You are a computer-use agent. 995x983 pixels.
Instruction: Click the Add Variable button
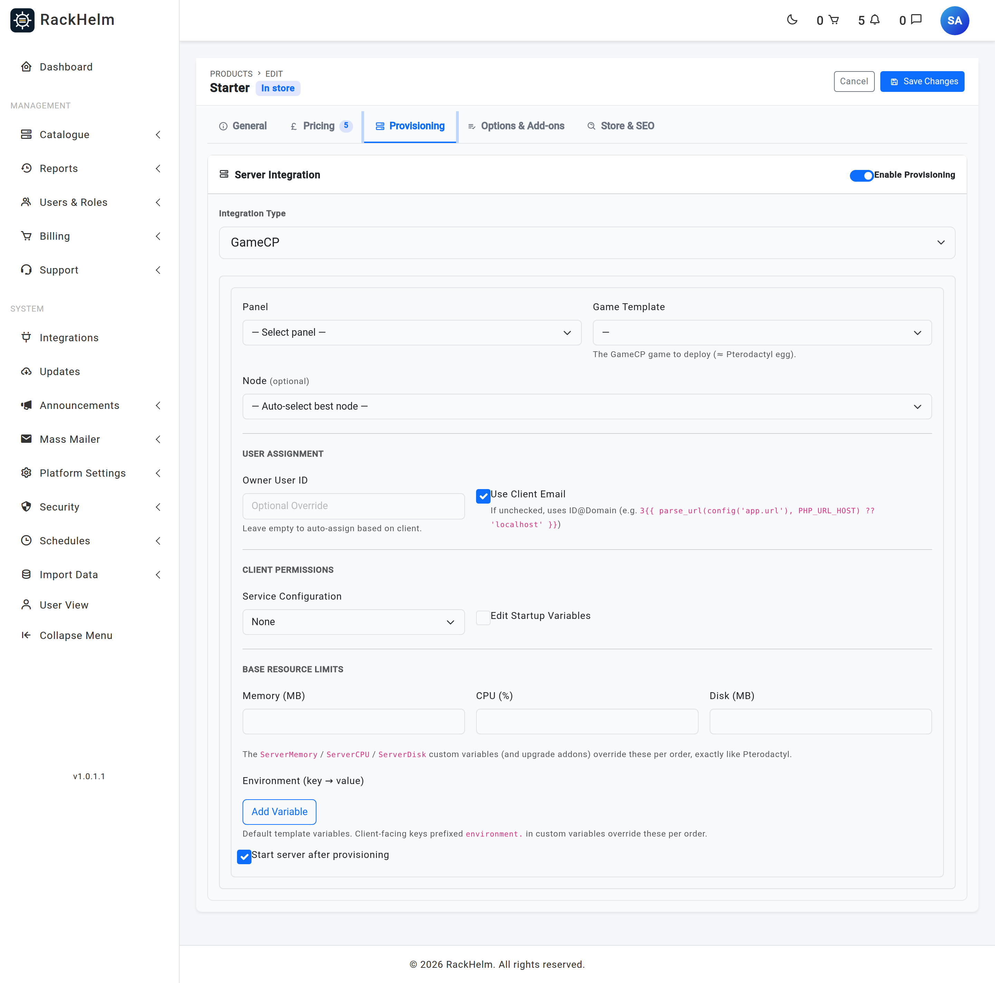(279, 812)
